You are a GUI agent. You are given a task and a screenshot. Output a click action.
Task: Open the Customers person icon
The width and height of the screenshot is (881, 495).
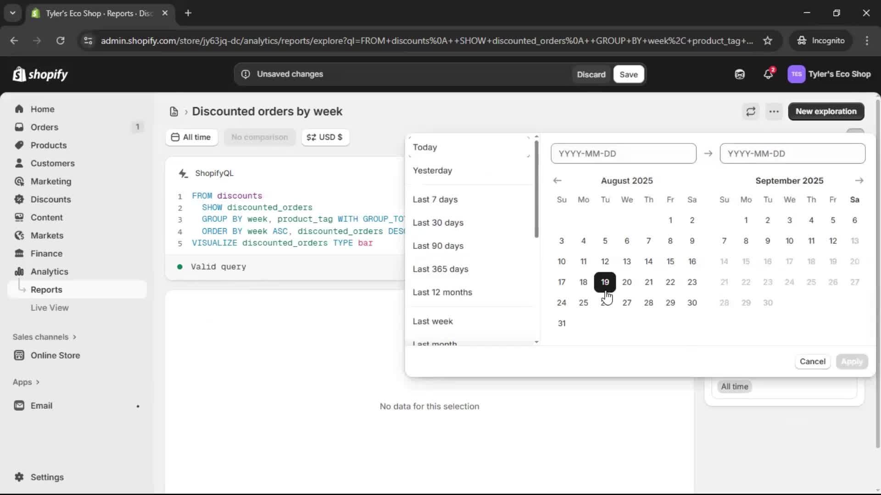click(x=19, y=163)
